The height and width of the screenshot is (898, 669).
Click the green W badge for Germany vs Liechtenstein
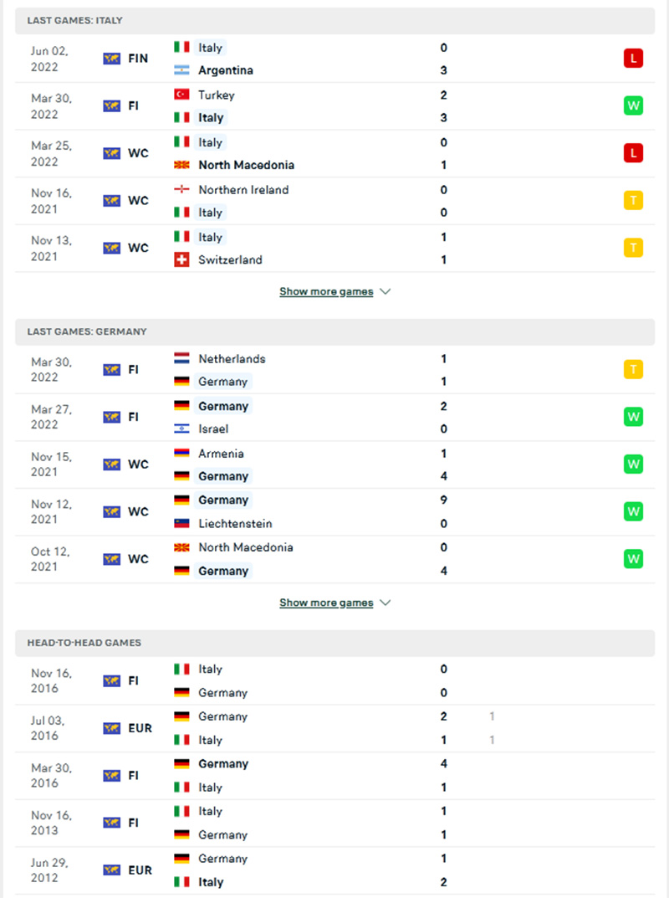(x=633, y=511)
